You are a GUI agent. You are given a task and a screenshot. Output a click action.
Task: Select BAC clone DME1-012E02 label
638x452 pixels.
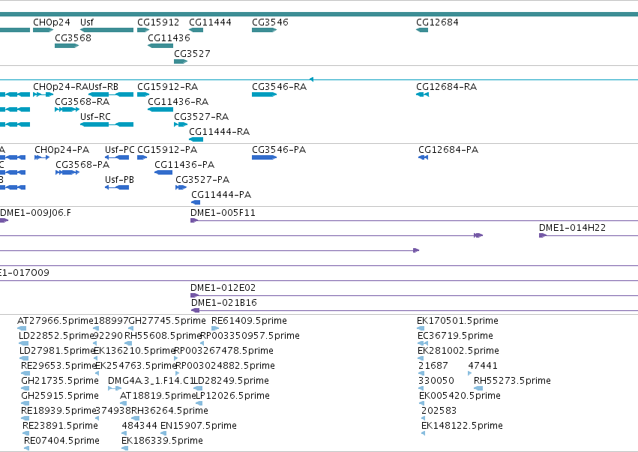pyautogui.click(x=223, y=288)
